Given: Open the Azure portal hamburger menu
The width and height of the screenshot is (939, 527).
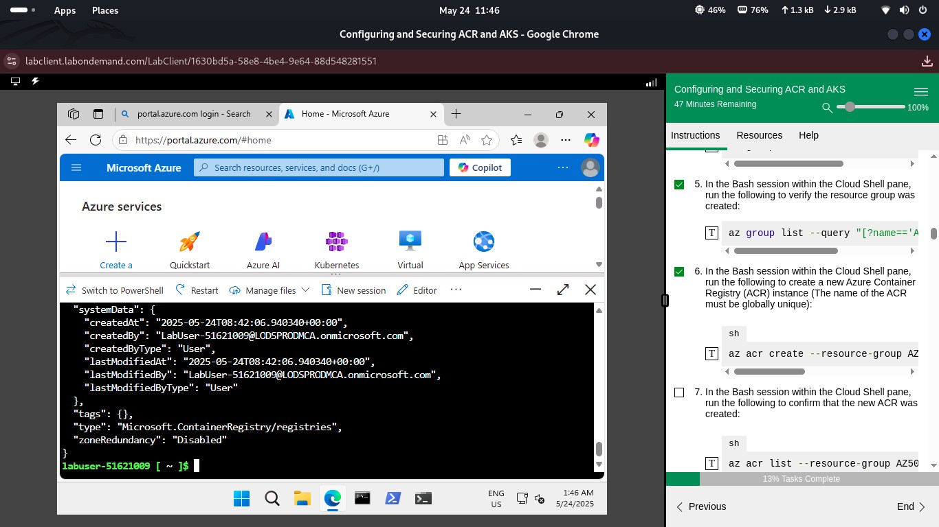Looking at the screenshot, I should coord(76,167).
